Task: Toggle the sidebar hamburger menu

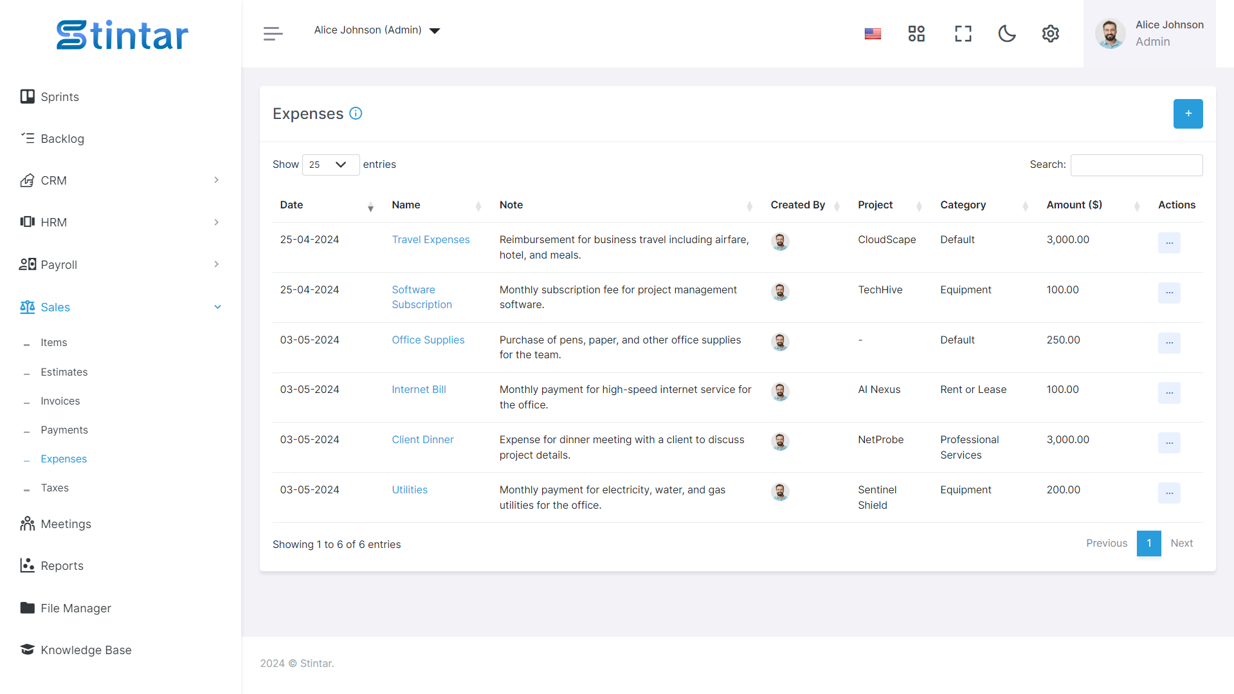Action: click(x=273, y=33)
